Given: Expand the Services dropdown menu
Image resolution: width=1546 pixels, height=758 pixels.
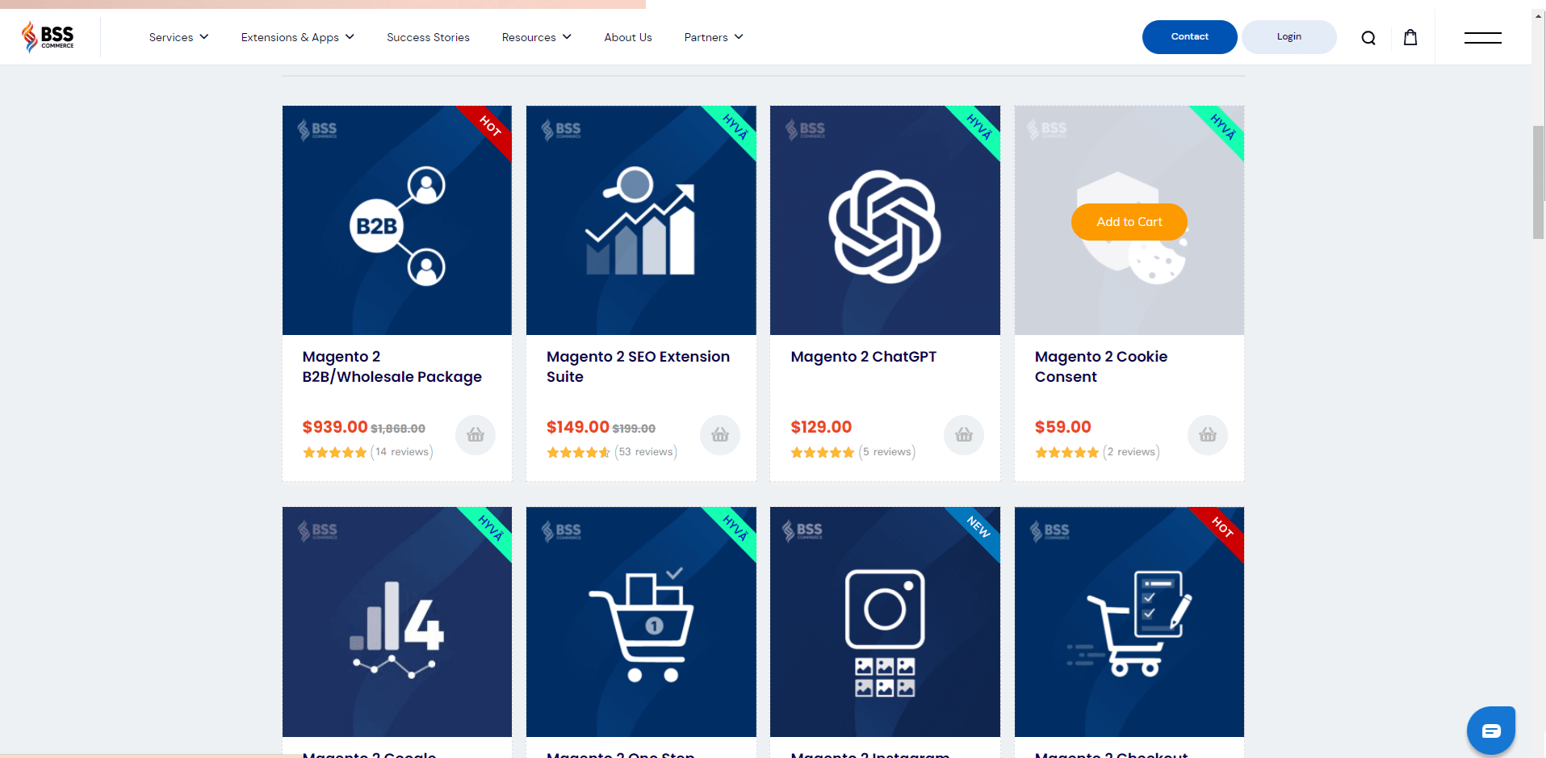Looking at the screenshot, I should click(x=178, y=37).
